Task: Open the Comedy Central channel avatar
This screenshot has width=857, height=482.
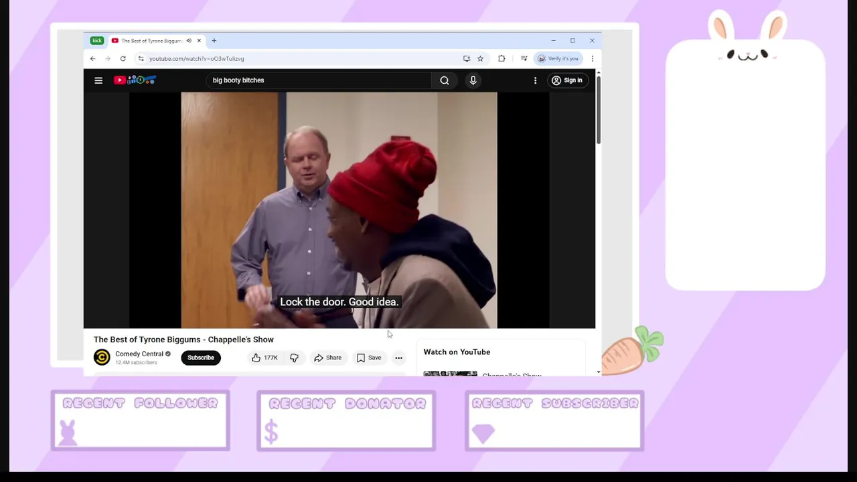Action: pyautogui.click(x=102, y=357)
